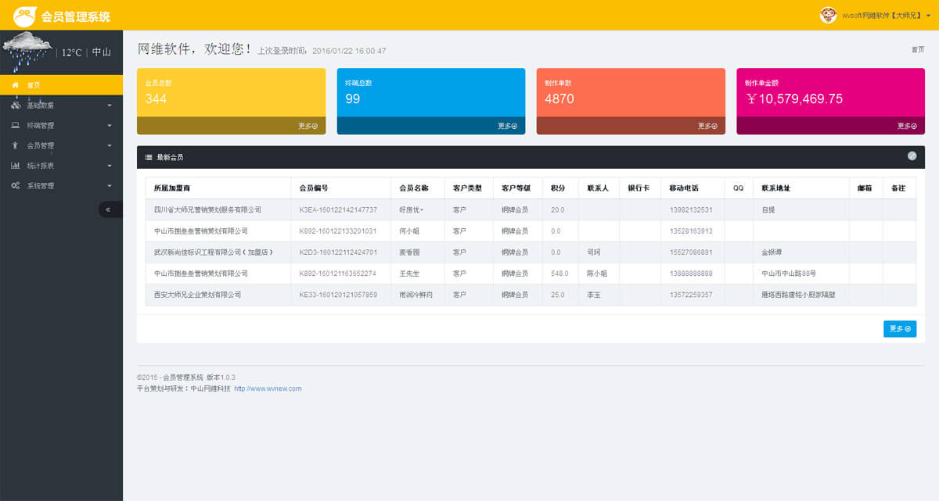Click the 系统管理 gears icon in sidebar
The height and width of the screenshot is (501, 939).
(16, 186)
